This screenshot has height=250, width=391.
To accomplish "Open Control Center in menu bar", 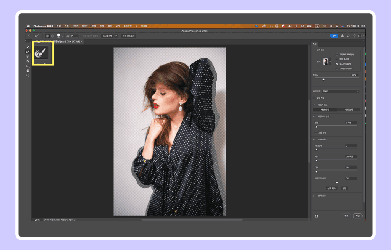I will (x=337, y=26).
